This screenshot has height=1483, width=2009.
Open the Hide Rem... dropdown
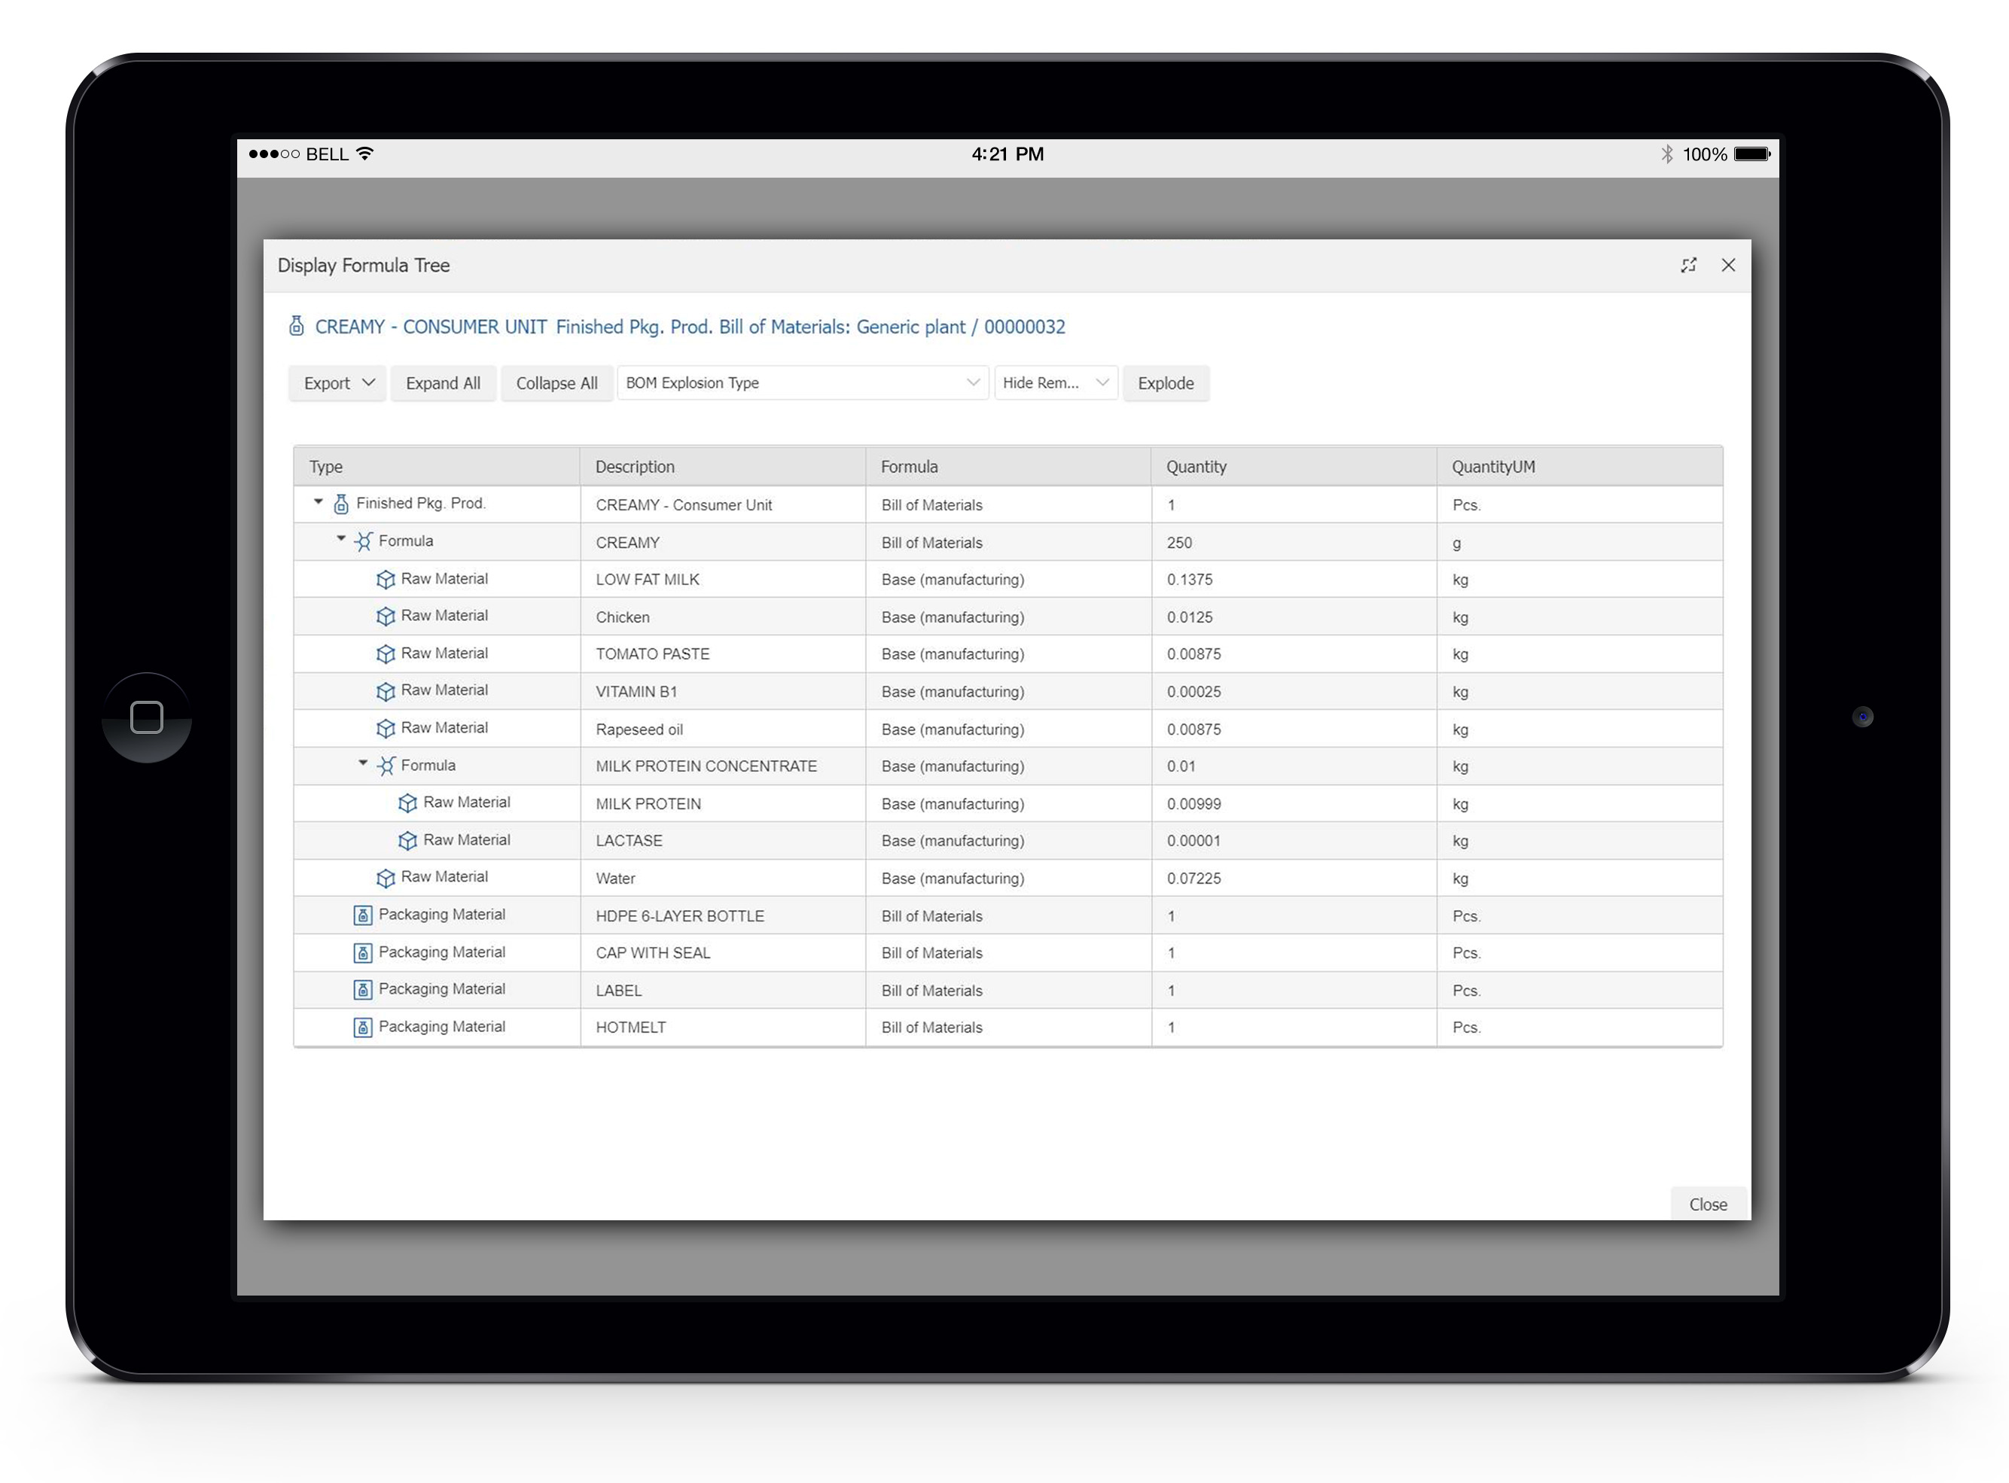point(1055,383)
